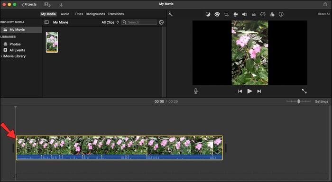Screen dimensions: 332x182
Task: Adjust the timeline zoom slider
Action: click(x=298, y=101)
